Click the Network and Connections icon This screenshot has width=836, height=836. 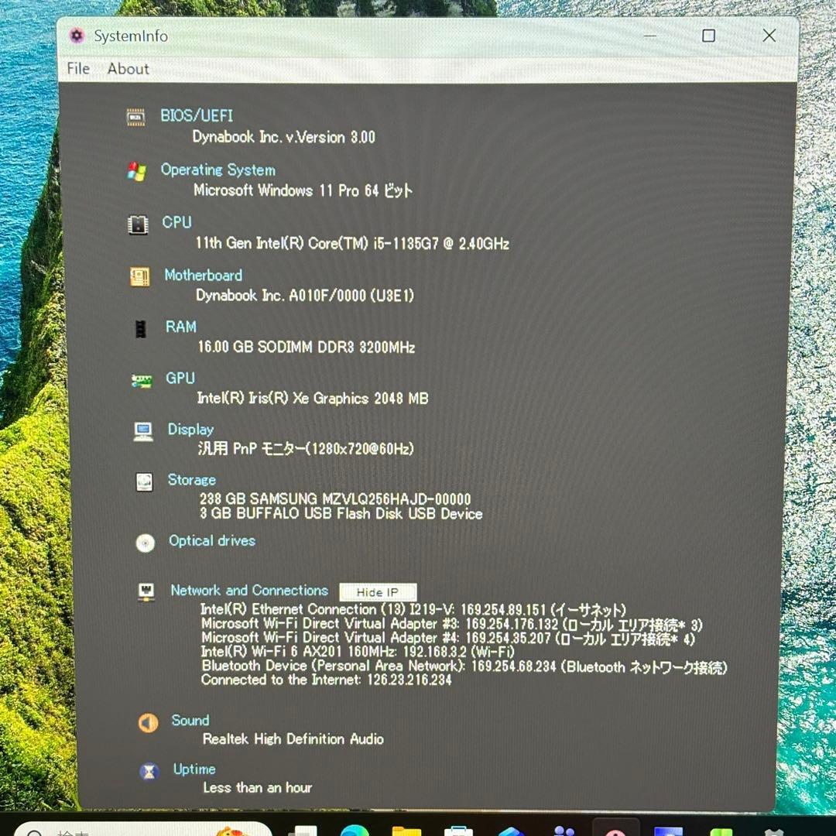click(146, 592)
